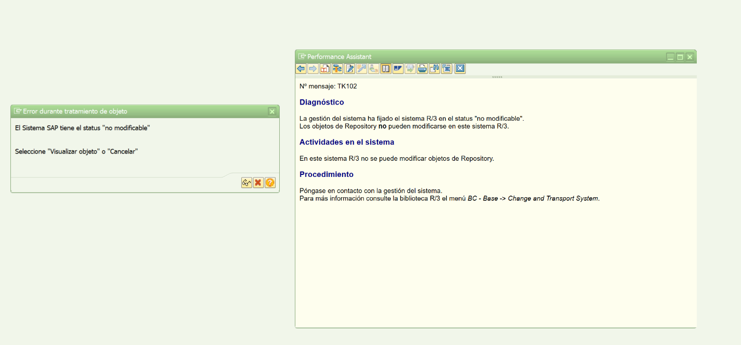The width and height of the screenshot is (741, 345).
Task: Click the outline list icon in toolbar
Action: tap(446, 69)
